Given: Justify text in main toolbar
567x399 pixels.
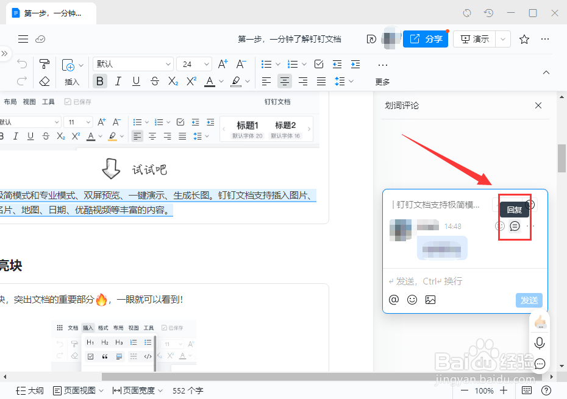Looking at the screenshot, I should (x=321, y=81).
